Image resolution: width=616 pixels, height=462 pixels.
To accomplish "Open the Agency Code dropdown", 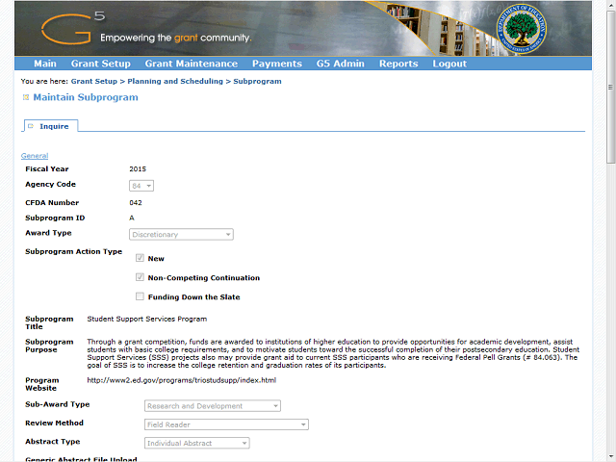I will [x=141, y=186].
